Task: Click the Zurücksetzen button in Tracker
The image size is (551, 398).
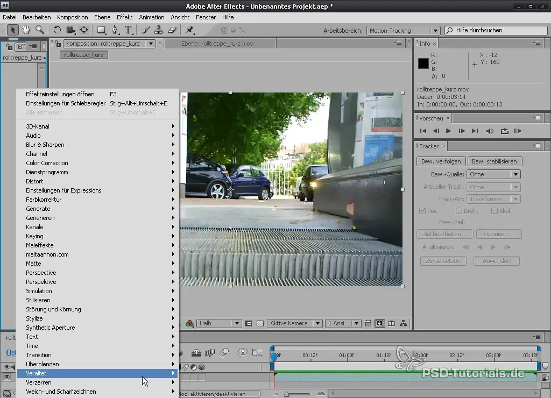Action: 443,261
